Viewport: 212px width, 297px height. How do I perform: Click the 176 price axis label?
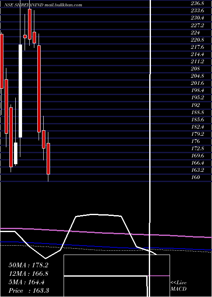coord(195,141)
